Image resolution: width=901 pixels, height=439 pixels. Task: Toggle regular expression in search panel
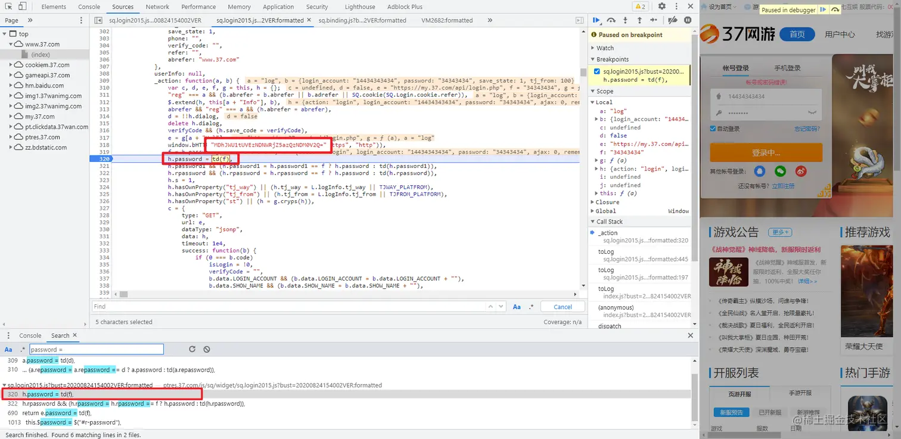[x=23, y=350]
